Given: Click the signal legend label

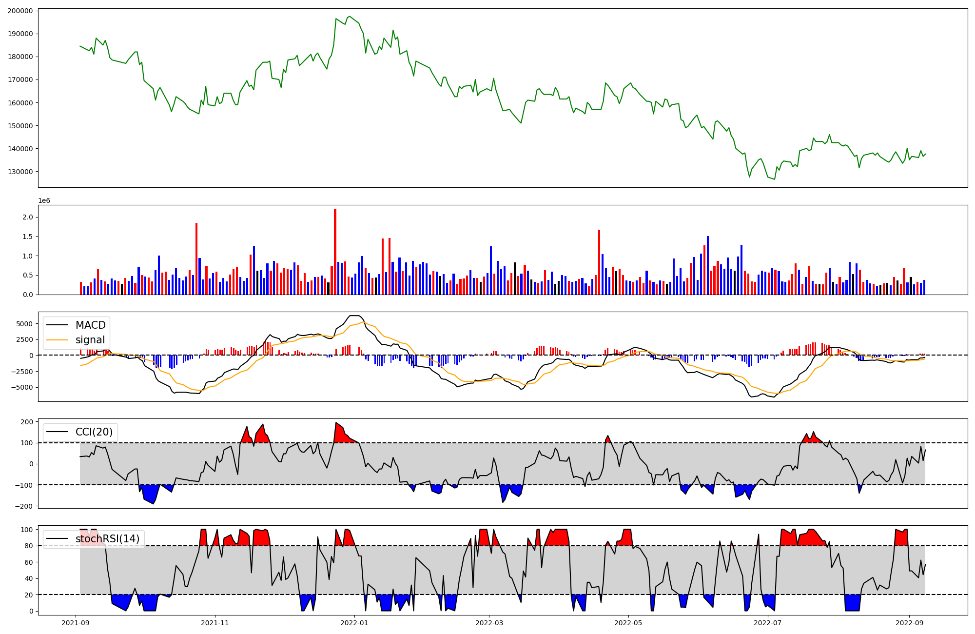Looking at the screenshot, I should point(90,340).
